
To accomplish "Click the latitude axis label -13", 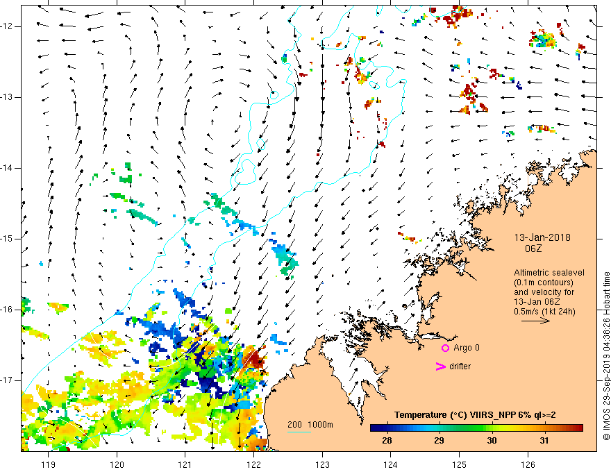I will (x=7, y=97).
